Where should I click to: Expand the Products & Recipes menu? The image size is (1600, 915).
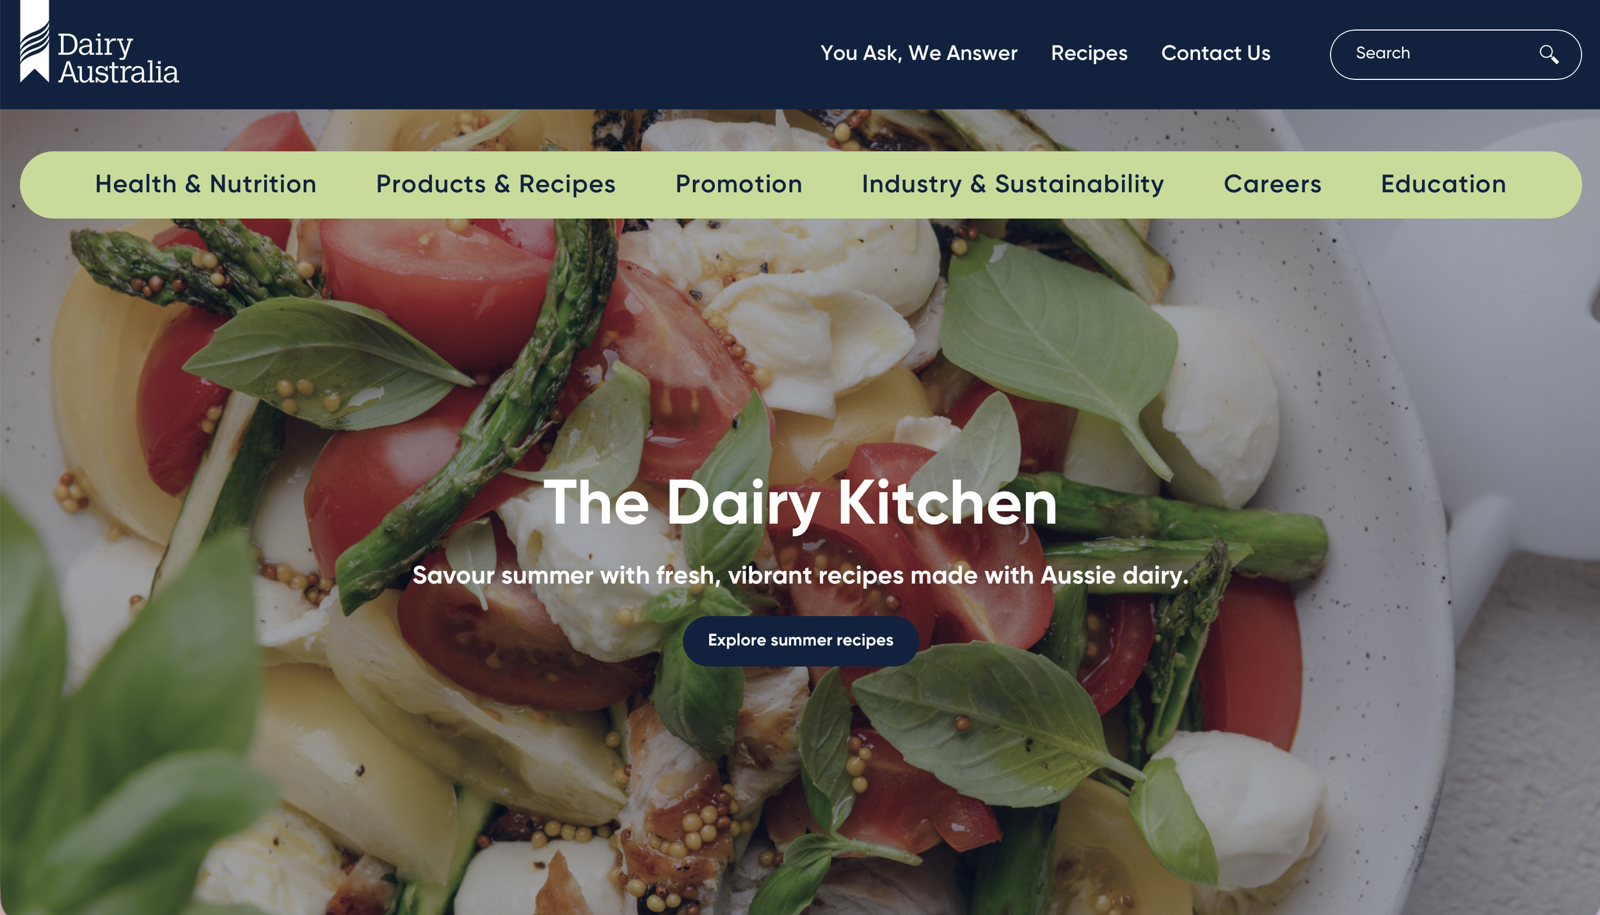(x=495, y=184)
